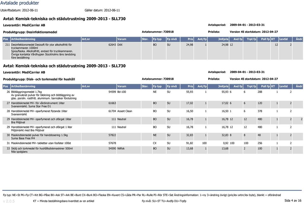Click article number 61663
This screenshot has width=304, height=203.
[x=112, y=103]
